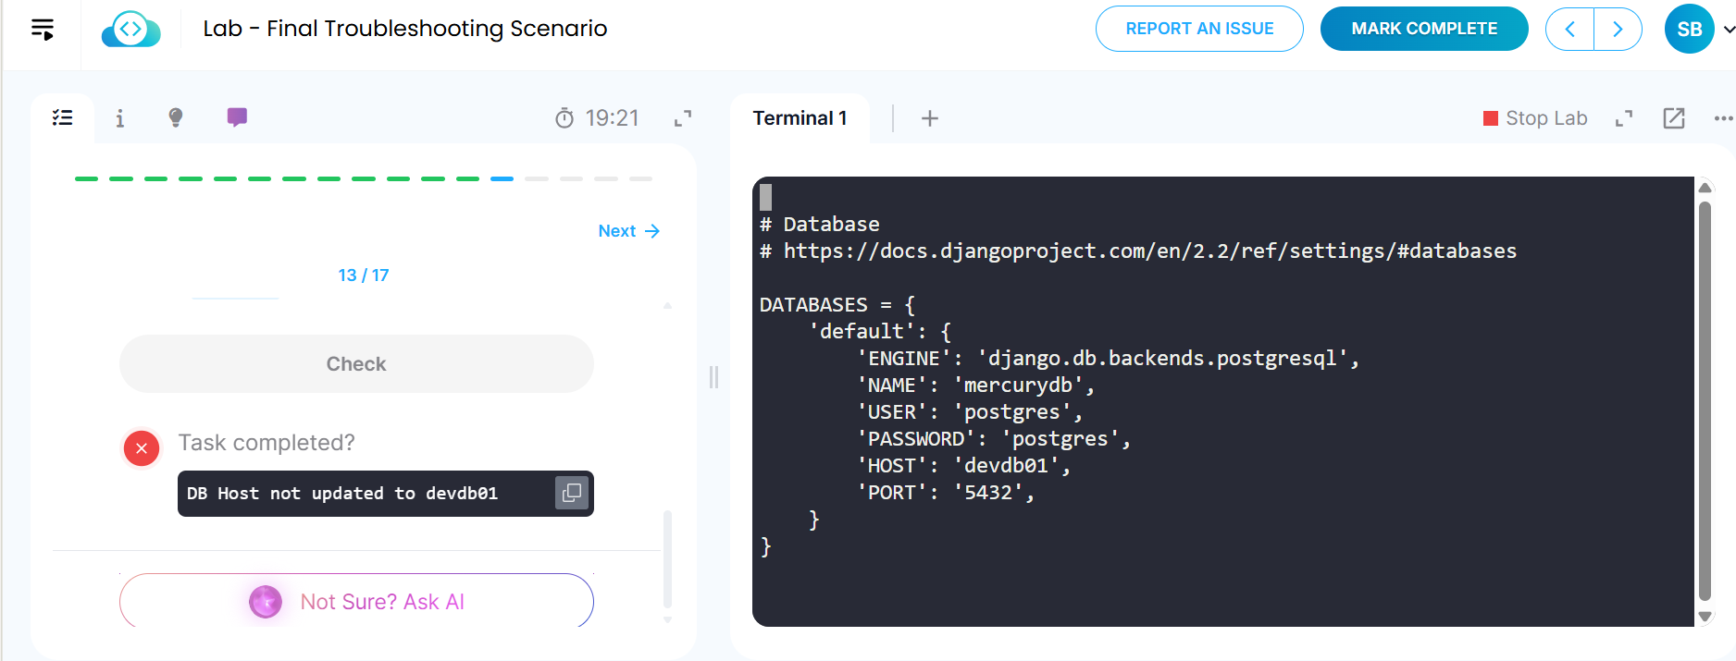Open the purple chat feedback icon
Image resolution: width=1736 pixels, height=661 pixels.
coord(237,117)
